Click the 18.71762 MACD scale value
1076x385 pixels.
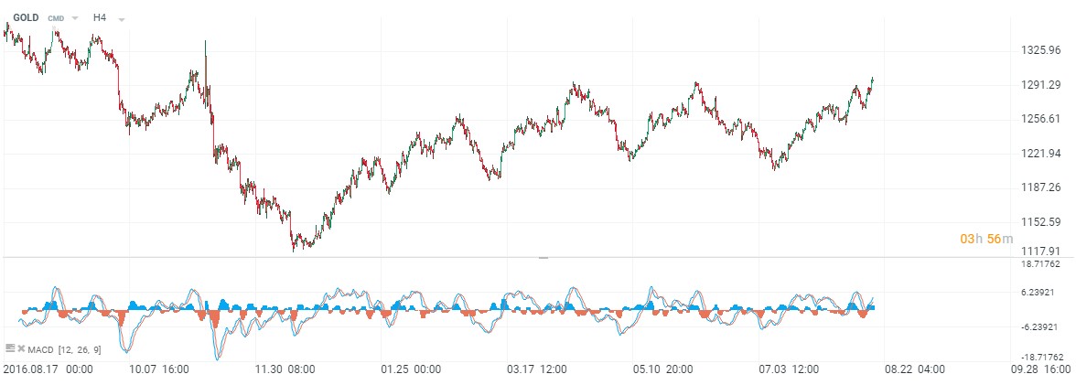tap(1041, 262)
